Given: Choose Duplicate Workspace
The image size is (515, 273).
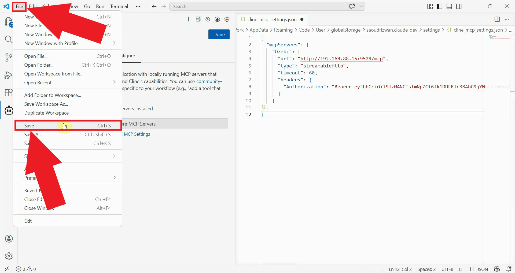Looking at the screenshot, I should [68, 113].
